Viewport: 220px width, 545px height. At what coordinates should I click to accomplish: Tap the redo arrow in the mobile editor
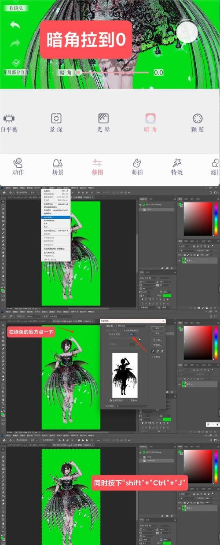point(16,44)
